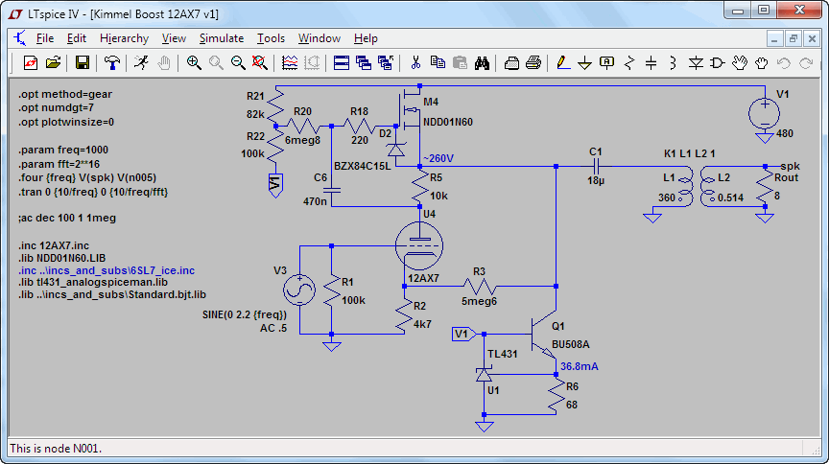Click the blue 6SL7_ice.inc include line

coord(107,270)
